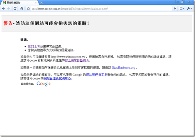195x137 pixels.
Task: Click the 諮詢提供者 label
Action: (x=27, y=84)
